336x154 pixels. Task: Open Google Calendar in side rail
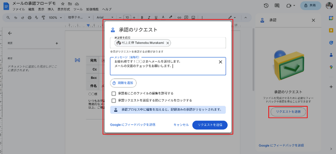coord(331,18)
